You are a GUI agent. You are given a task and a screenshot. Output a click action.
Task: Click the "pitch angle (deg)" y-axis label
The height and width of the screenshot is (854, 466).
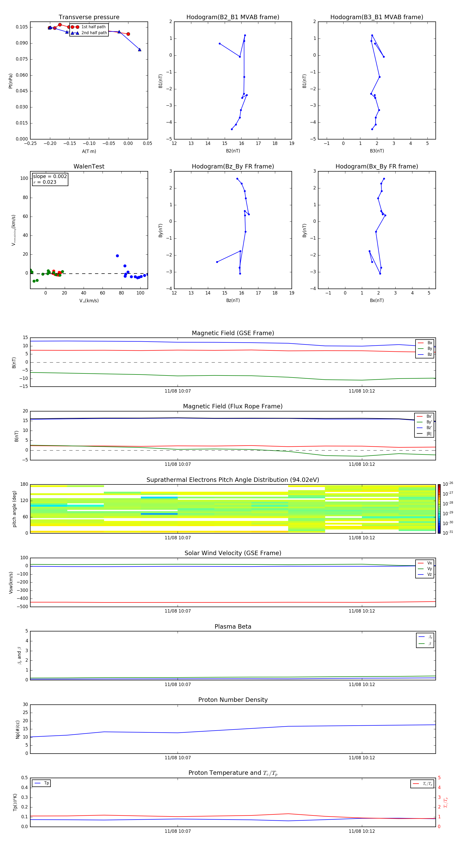tap(14, 509)
